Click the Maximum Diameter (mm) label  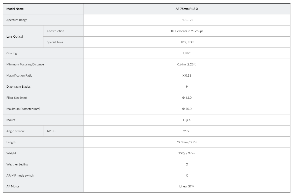click(x=23, y=109)
